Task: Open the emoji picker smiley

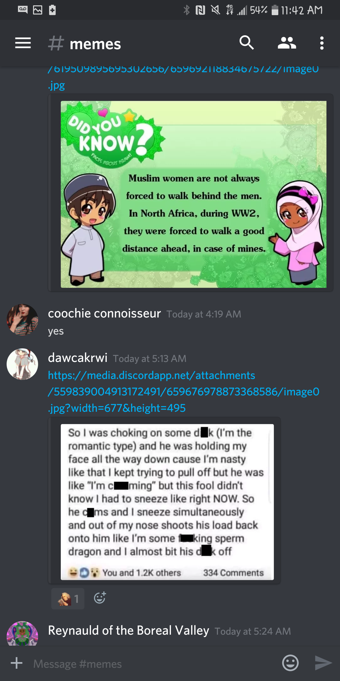Action: 290,663
